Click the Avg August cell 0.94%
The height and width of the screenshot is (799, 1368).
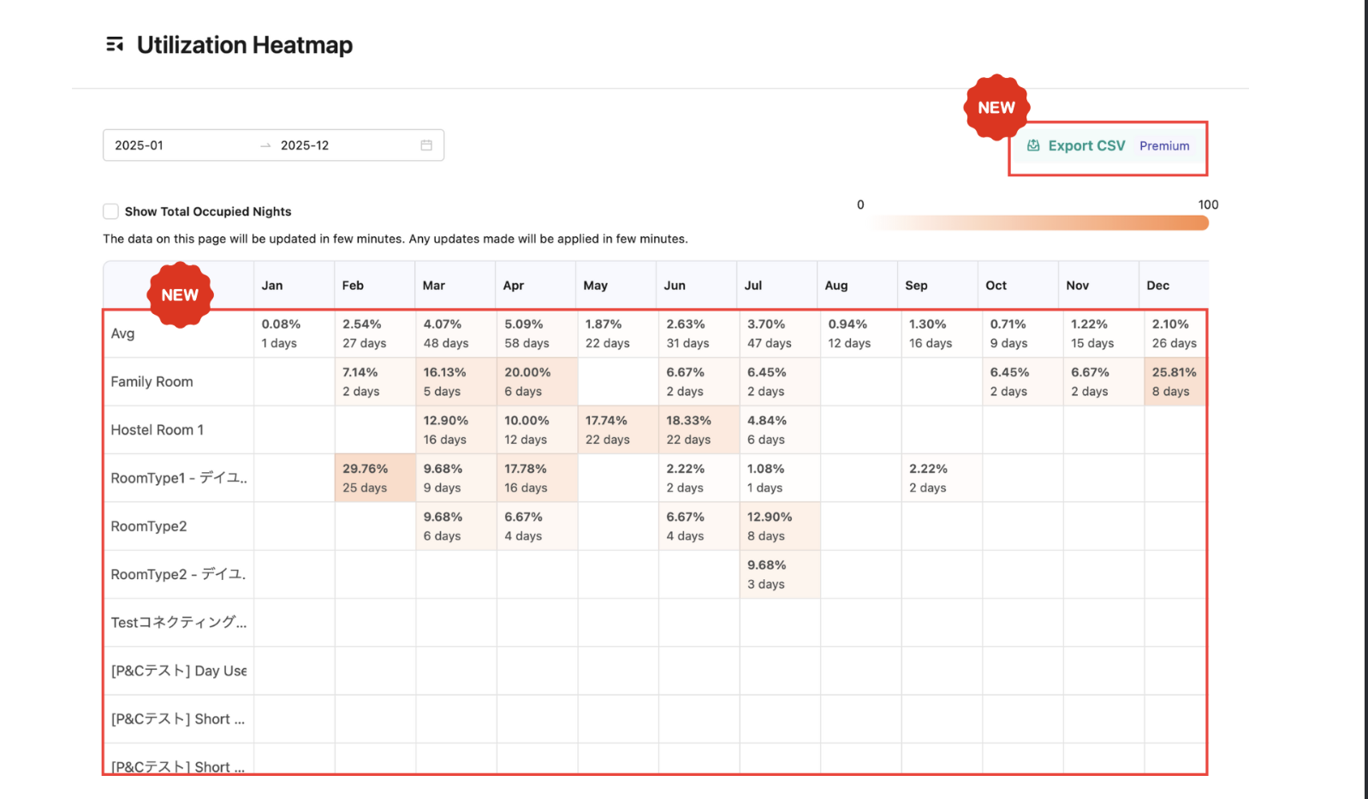tap(860, 334)
